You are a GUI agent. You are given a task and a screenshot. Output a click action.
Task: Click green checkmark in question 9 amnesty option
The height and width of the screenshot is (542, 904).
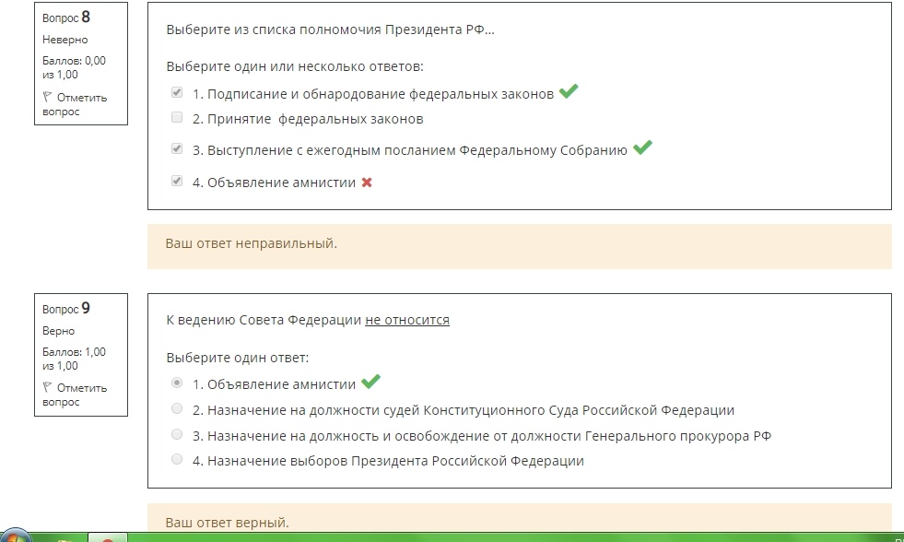point(370,381)
